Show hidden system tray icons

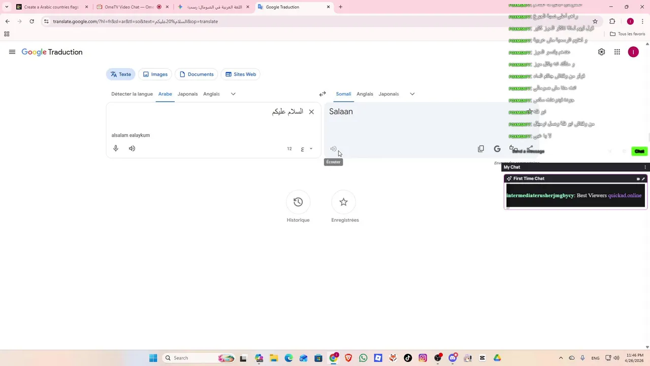561,358
